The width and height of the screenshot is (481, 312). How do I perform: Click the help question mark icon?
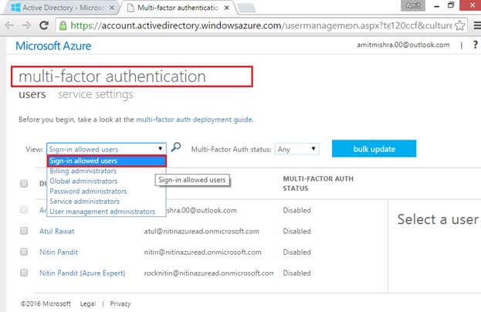(475, 45)
